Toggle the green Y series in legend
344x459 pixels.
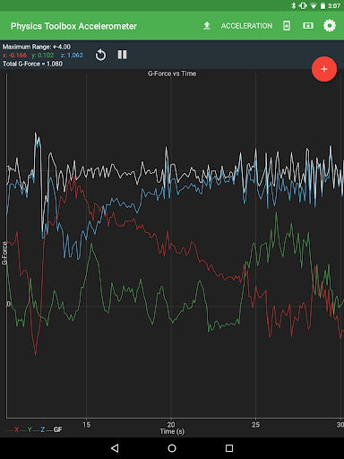[x=26, y=429]
